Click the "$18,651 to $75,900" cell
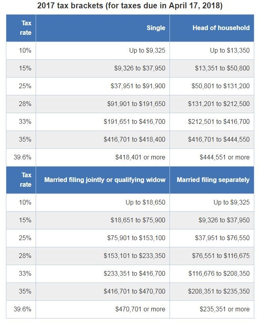Screen dimensions: 259x326 138,220
